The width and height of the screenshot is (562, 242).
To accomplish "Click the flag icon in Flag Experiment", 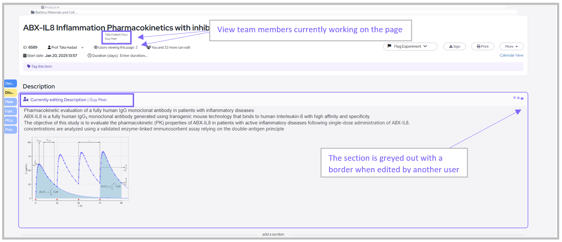I will tap(389, 46).
